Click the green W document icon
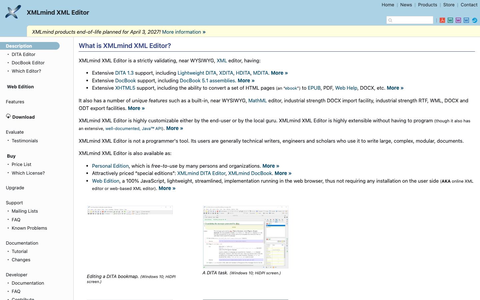Image resolution: width=480 pixels, height=300 pixels. tap(450, 20)
